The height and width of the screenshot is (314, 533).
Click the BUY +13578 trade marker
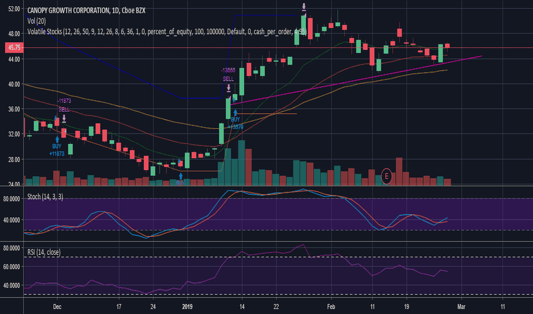(235, 119)
